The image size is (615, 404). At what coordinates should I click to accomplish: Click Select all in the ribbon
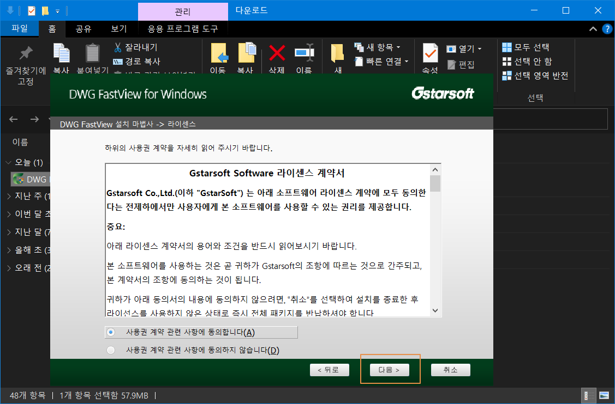[526, 47]
